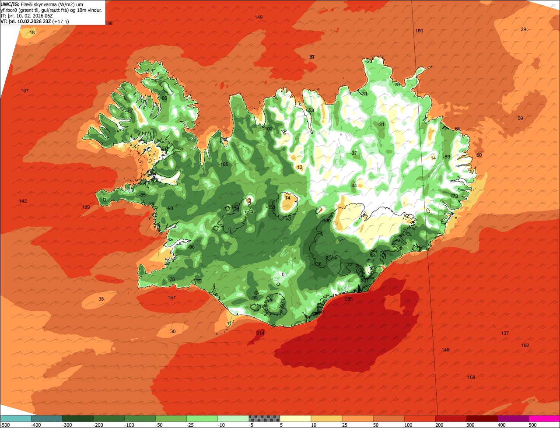The width and height of the screenshot is (560, 428).
Task: Click the value -37 in northeast Iceland
Action: pos(353,153)
